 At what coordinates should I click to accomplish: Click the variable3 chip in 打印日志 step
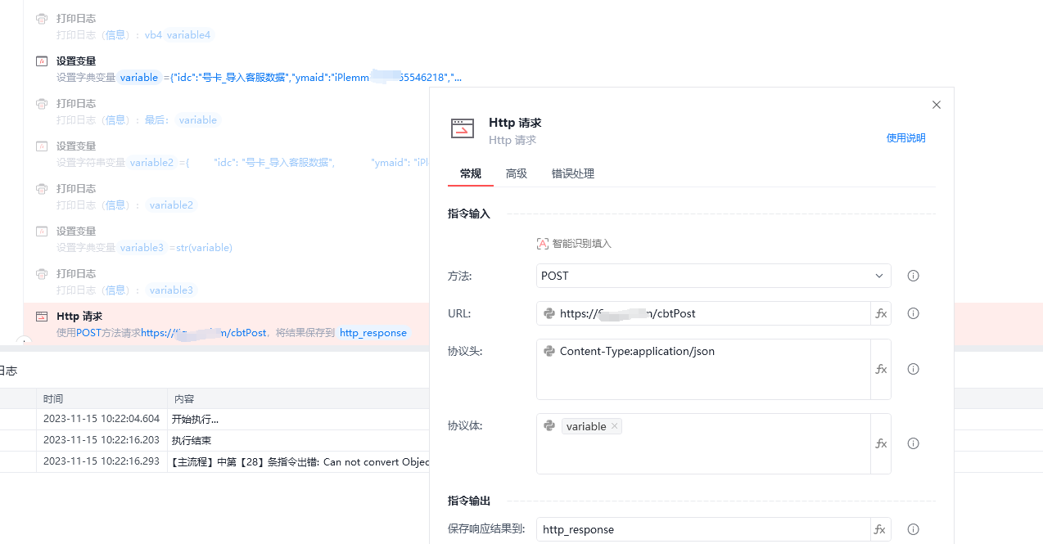pos(172,290)
